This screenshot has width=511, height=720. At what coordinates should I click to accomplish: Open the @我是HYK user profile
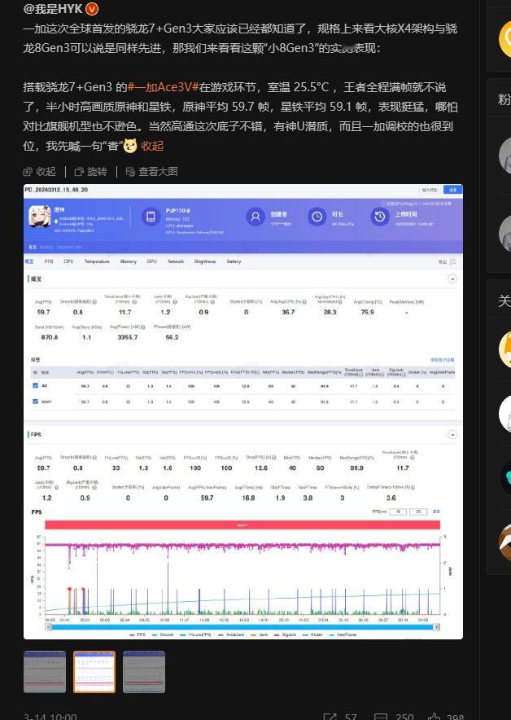pos(53,8)
